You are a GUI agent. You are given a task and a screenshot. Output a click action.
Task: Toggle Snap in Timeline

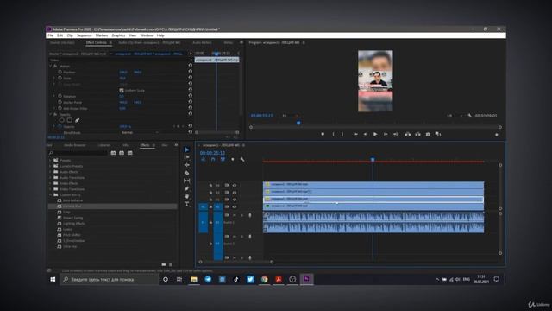pos(213,159)
